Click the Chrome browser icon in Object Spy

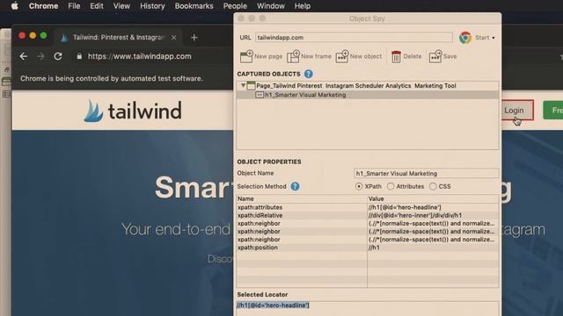tap(465, 37)
